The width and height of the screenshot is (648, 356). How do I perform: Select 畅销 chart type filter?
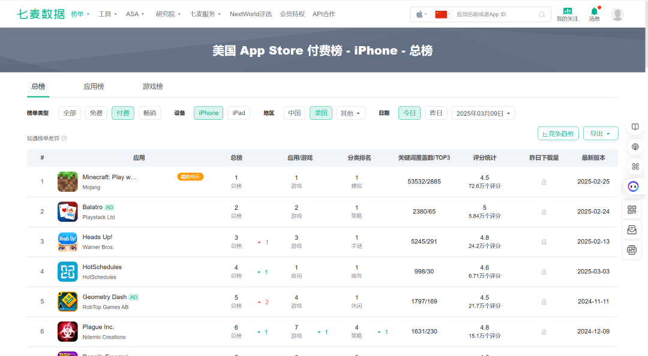(x=149, y=113)
